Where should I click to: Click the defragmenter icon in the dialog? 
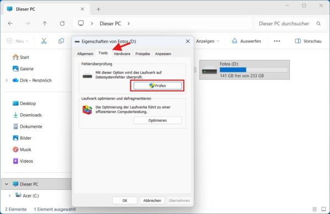point(87,110)
